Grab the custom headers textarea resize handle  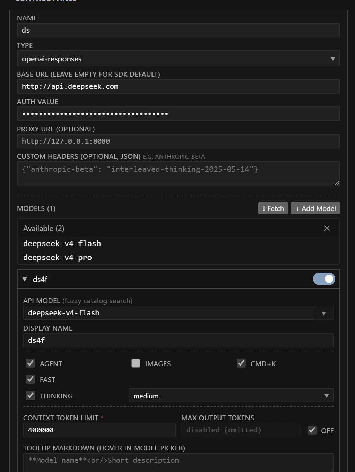pos(337,183)
